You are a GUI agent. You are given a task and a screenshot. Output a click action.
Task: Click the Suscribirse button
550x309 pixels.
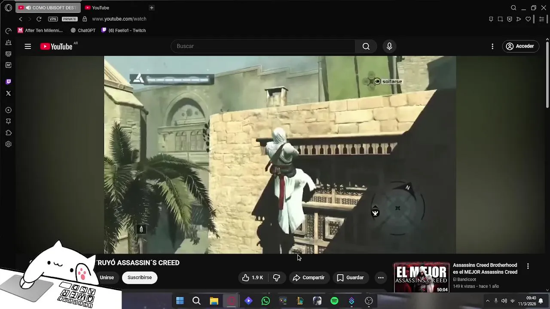(140, 278)
